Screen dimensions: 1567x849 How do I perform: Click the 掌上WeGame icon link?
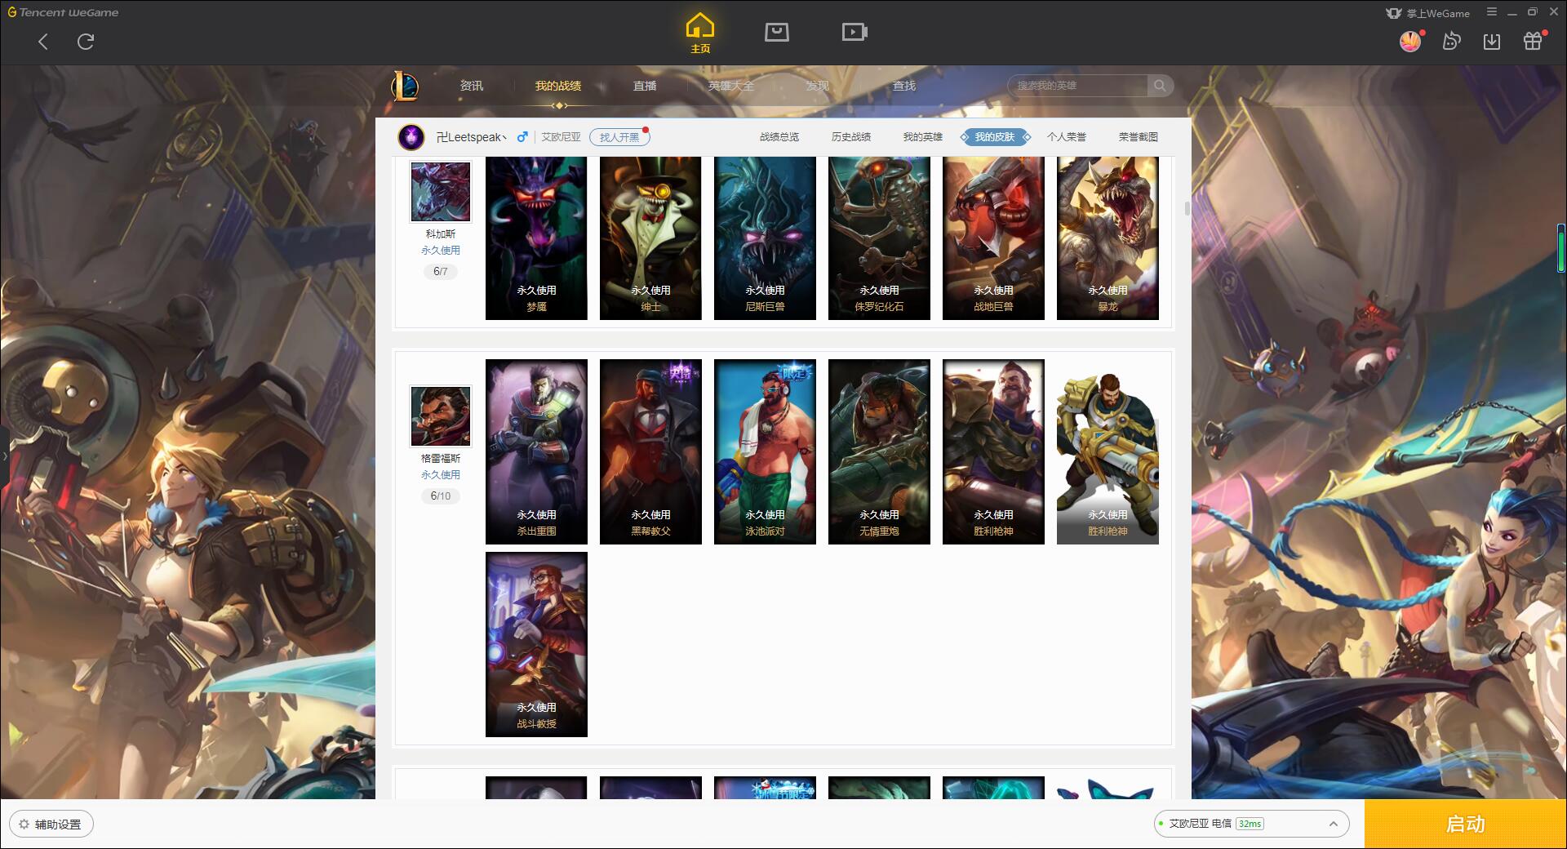pyautogui.click(x=1427, y=13)
